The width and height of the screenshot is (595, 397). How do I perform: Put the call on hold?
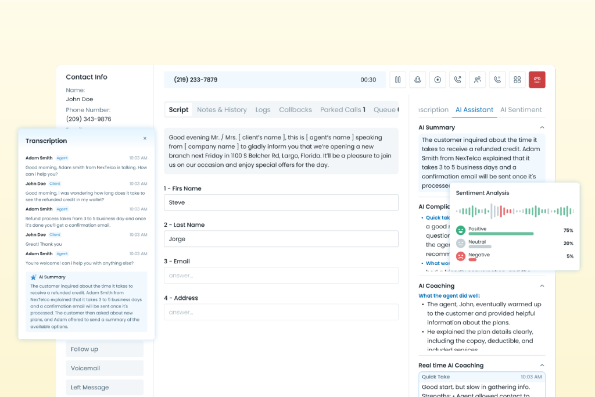(497, 80)
